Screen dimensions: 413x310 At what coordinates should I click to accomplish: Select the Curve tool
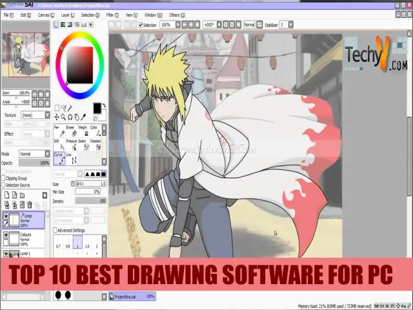59,158
